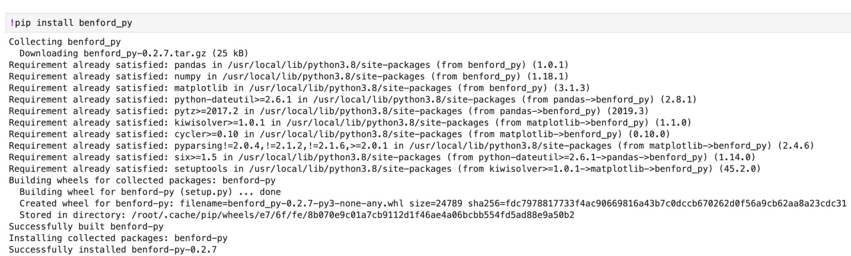Click the Building wheels for collected packages line

click(142, 181)
